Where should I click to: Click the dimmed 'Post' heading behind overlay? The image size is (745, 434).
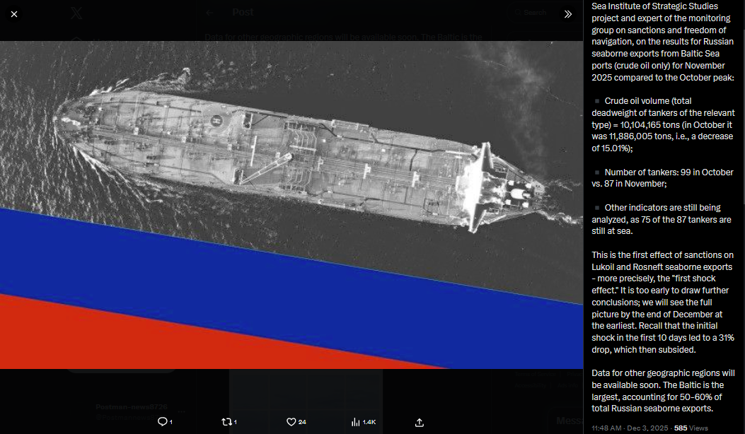point(243,13)
